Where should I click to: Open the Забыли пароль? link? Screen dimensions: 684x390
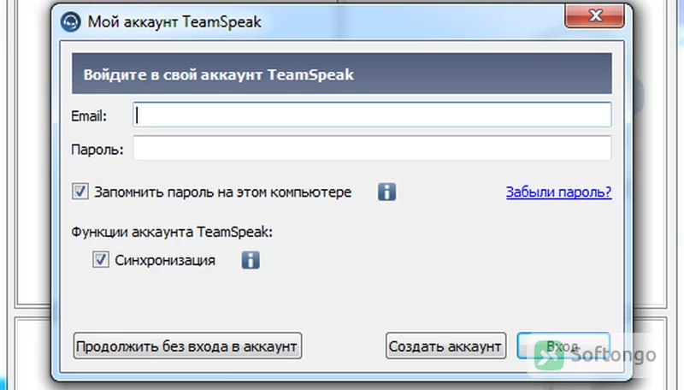point(559,192)
